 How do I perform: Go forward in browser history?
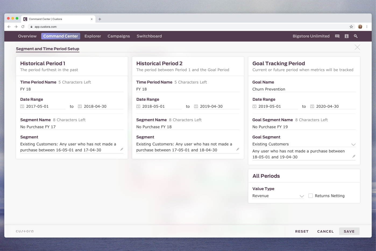click(16, 27)
